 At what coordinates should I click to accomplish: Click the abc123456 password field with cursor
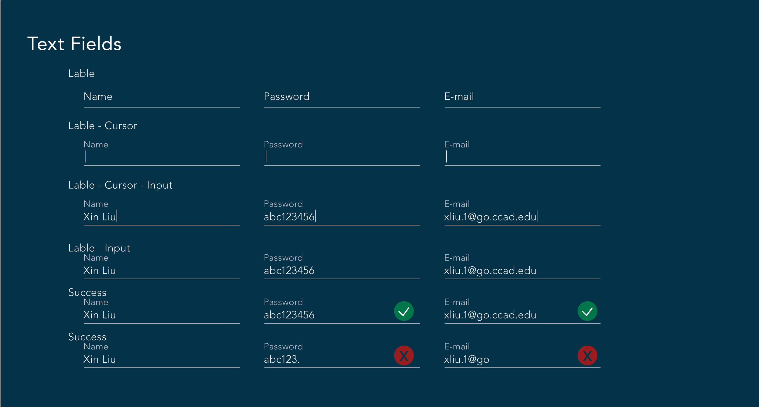(x=342, y=212)
